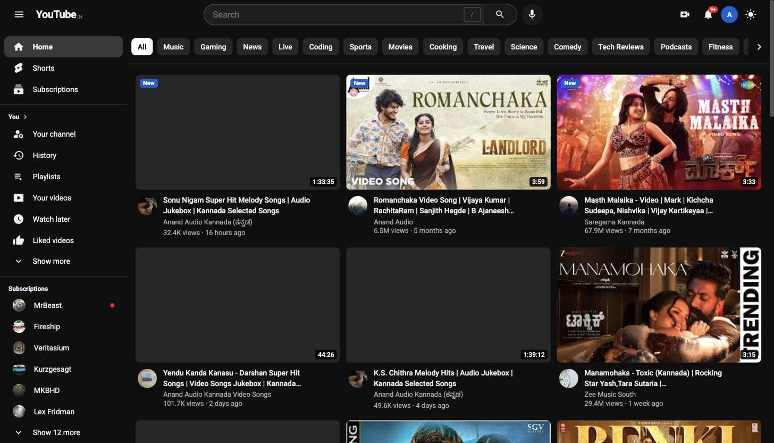Open Your channel page

pyautogui.click(x=63, y=134)
